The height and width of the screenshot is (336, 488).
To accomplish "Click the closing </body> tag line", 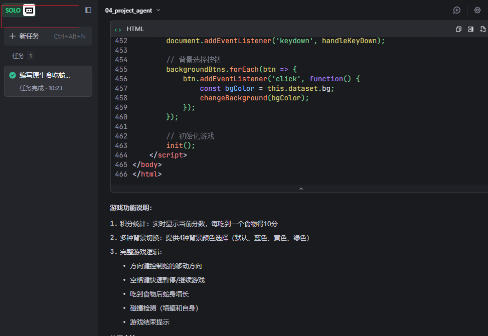I will (x=147, y=164).
